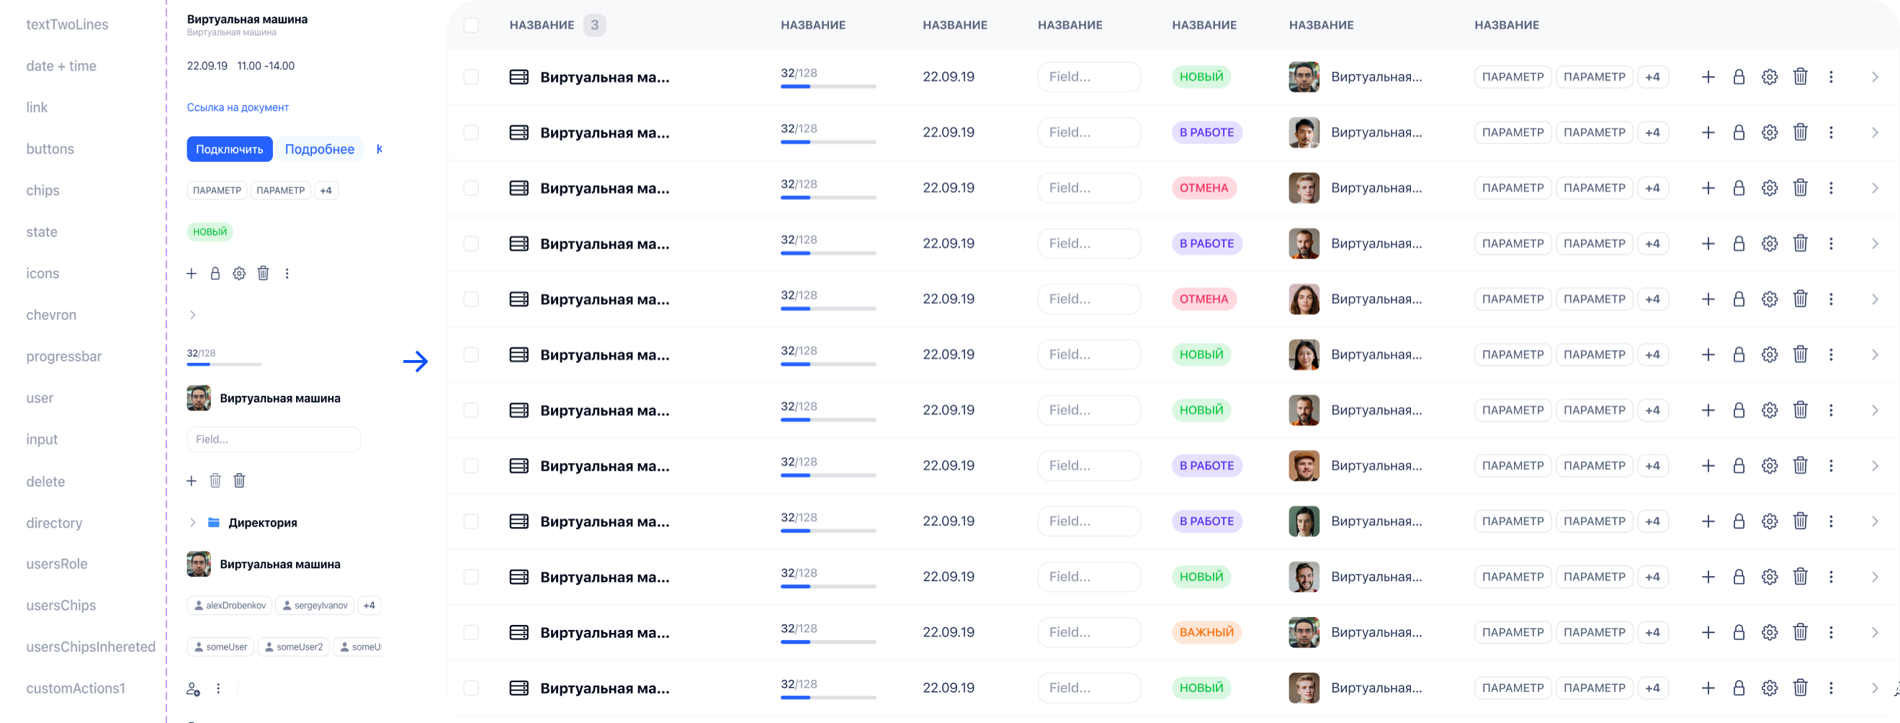Expand the ВАЖНЫЙ row using its right-edge chevron
The width and height of the screenshot is (1900, 723).
point(1875,632)
